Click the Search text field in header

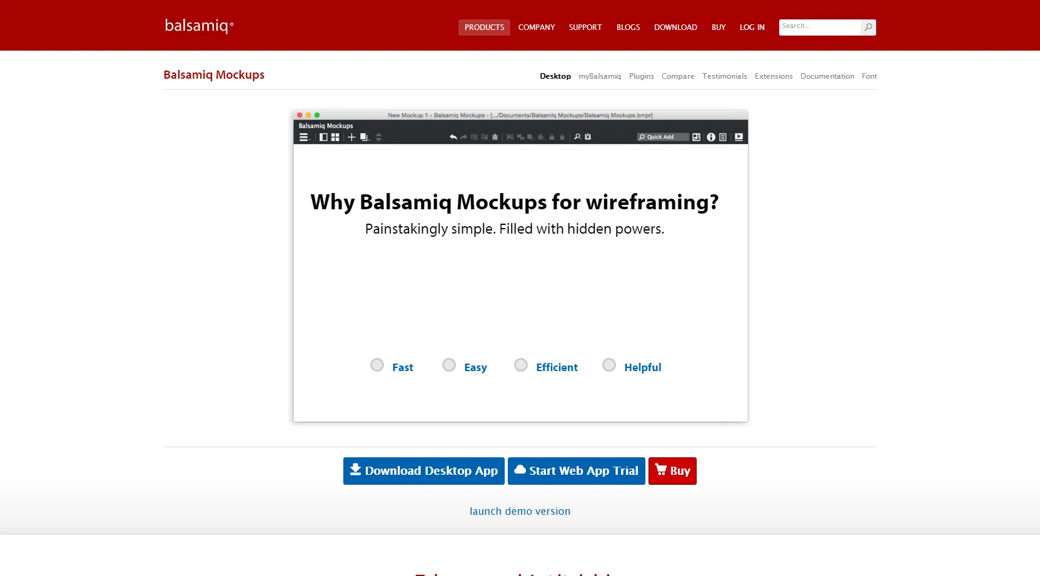coord(820,27)
